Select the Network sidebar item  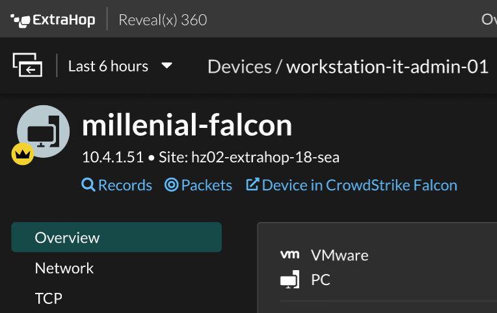(64, 268)
